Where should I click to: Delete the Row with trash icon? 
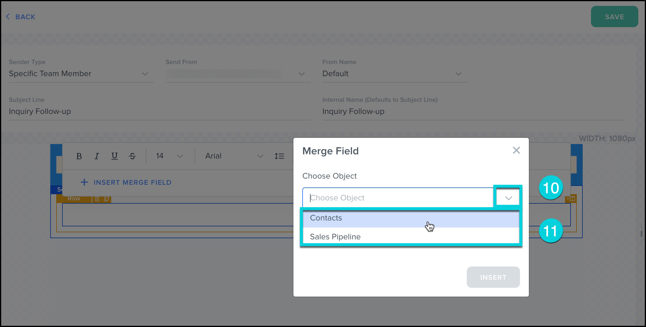[97, 199]
